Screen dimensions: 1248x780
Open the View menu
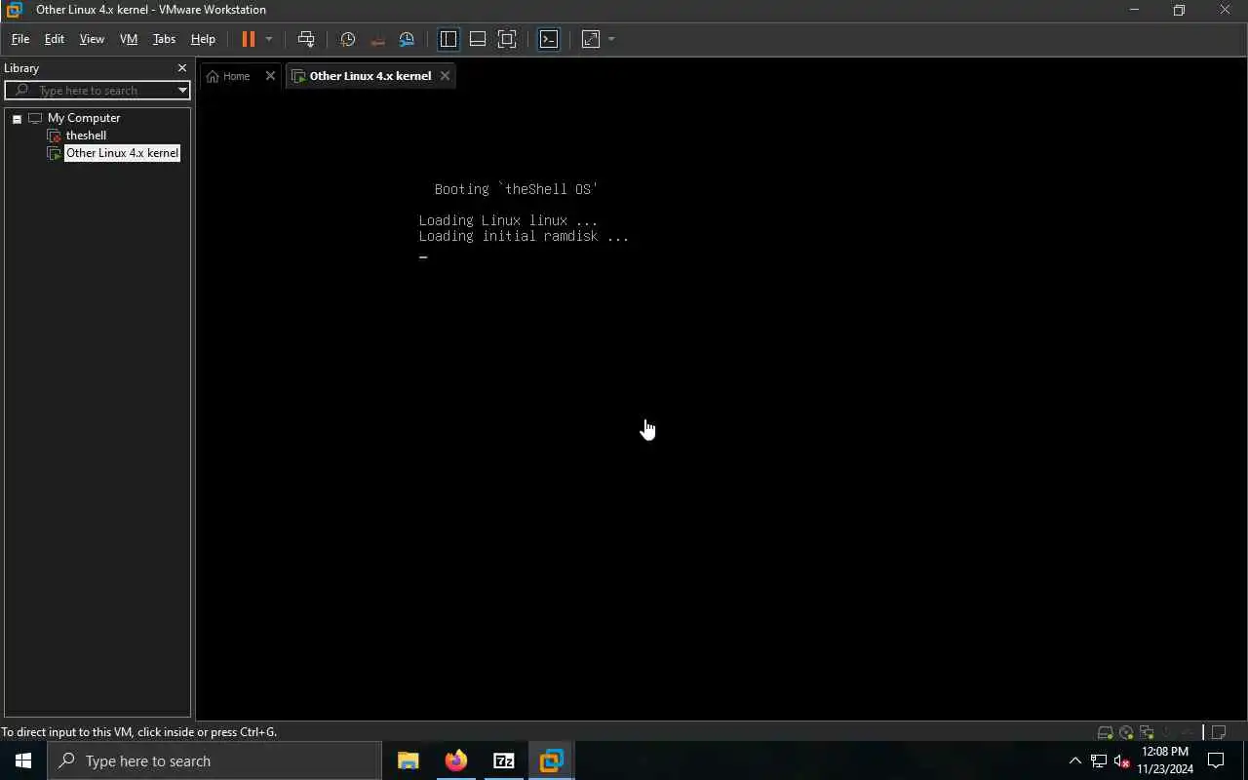(92, 39)
